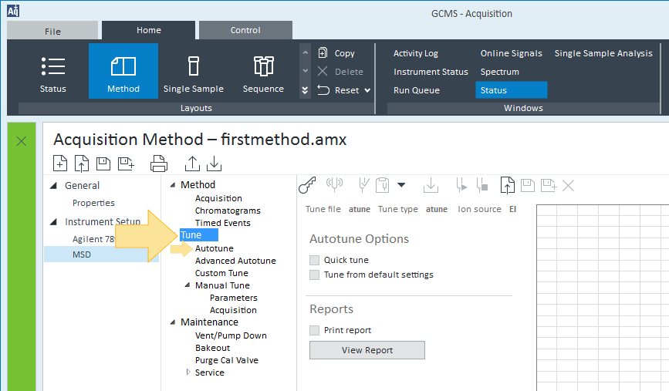Click the tune key icon

tap(307, 186)
